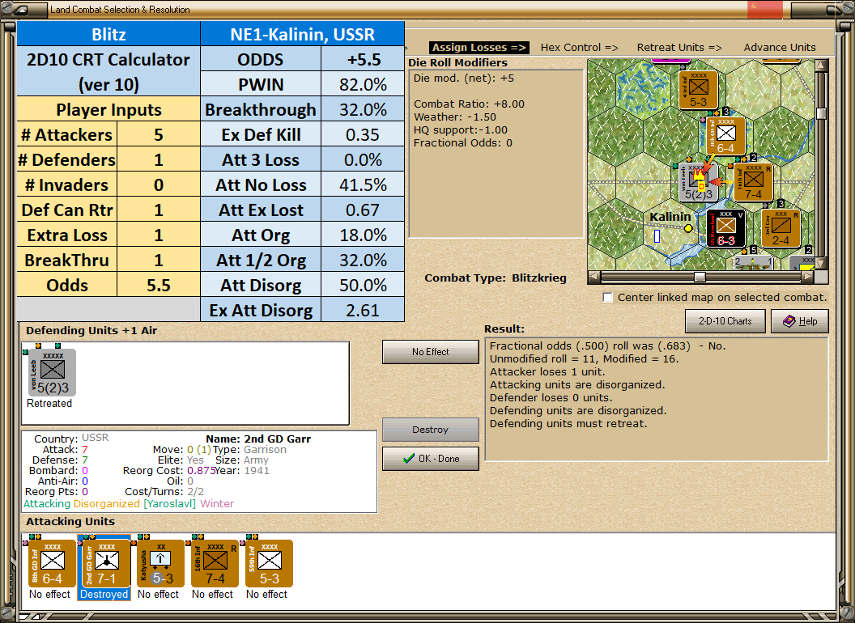Image resolution: width=855 pixels, height=623 pixels.
Task: Switch to the Advance Units step
Action: [x=780, y=48]
